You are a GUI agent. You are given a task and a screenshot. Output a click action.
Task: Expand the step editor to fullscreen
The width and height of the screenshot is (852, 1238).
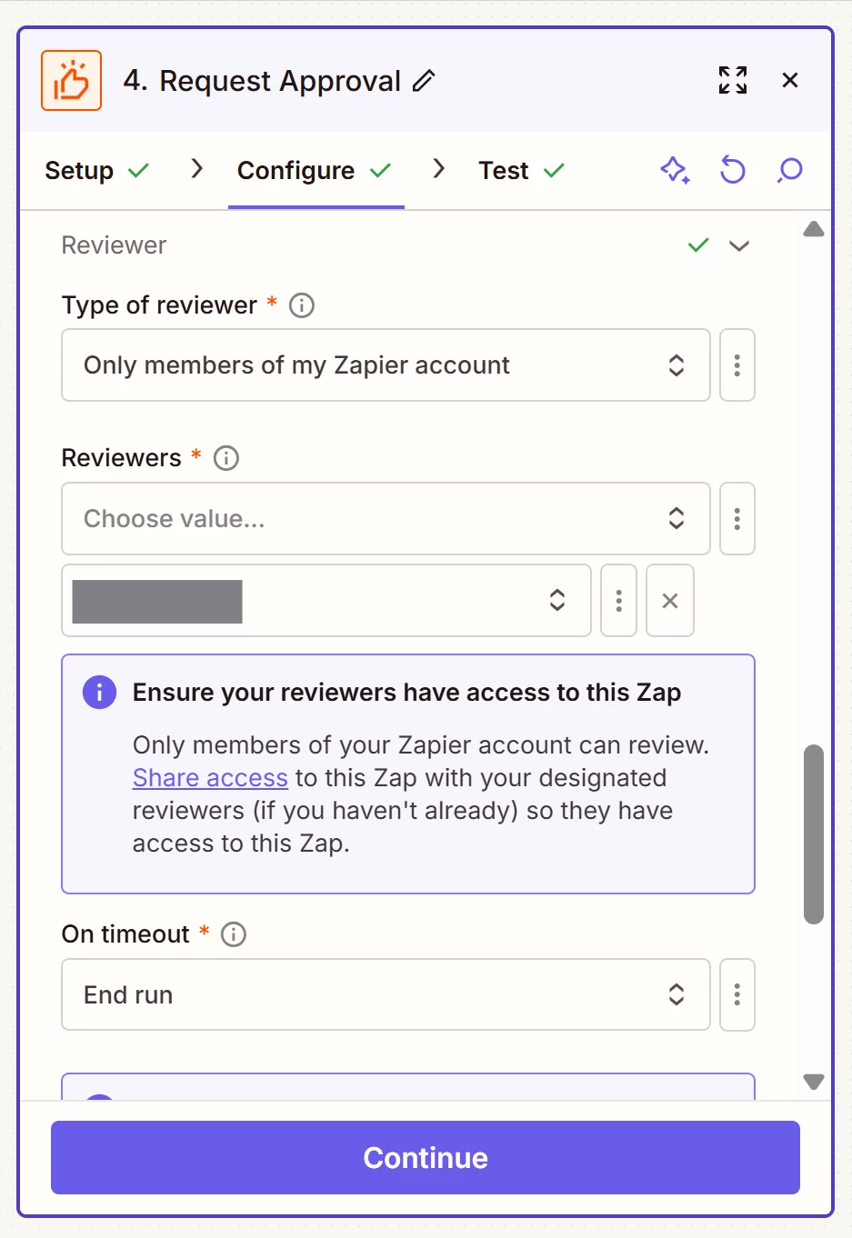point(733,80)
